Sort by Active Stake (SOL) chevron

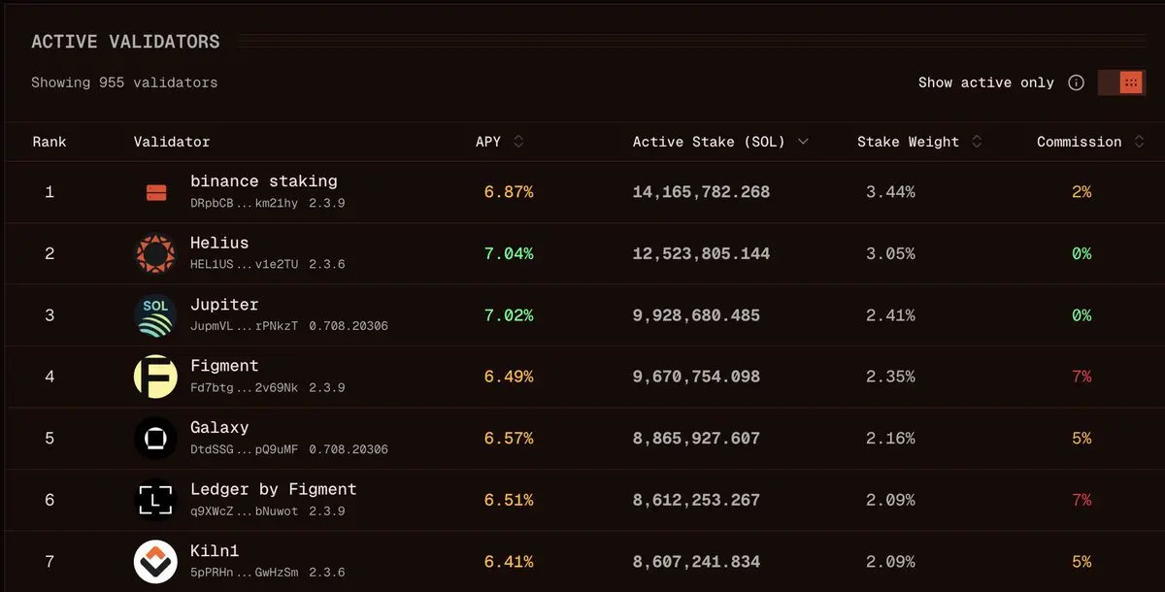(x=803, y=142)
